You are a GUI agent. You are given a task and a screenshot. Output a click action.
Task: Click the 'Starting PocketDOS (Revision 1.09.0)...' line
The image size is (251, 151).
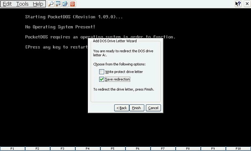74,17
